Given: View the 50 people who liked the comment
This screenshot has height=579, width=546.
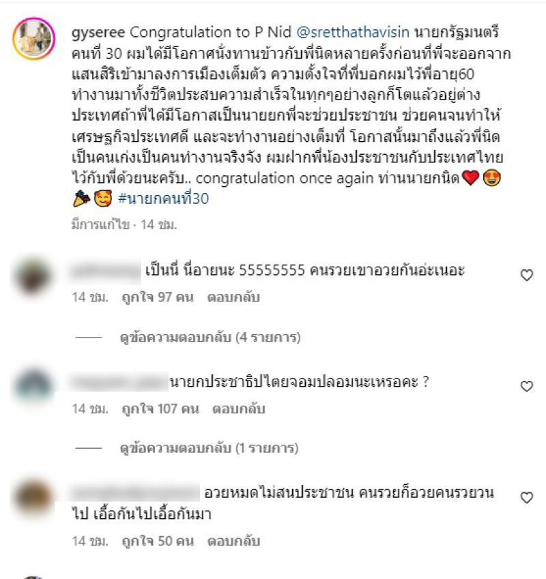Looking at the screenshot, I should (x=158, y=541).
